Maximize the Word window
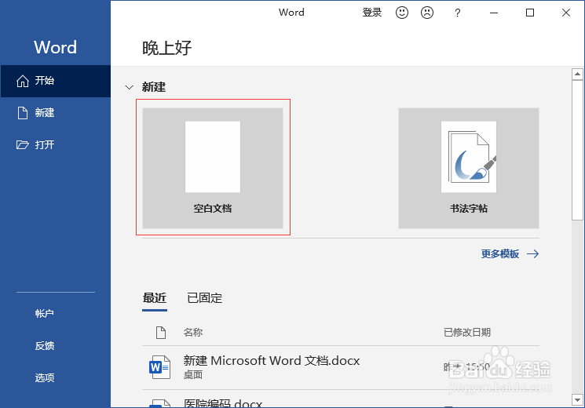Screen dimensions: 585x408 [530, 13]
